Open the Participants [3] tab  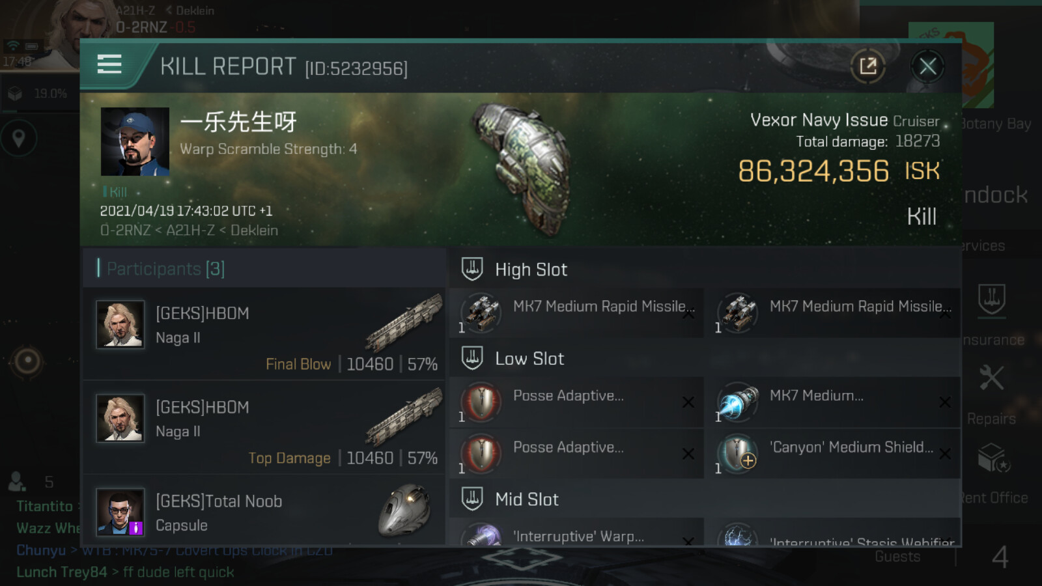point(165,268)
